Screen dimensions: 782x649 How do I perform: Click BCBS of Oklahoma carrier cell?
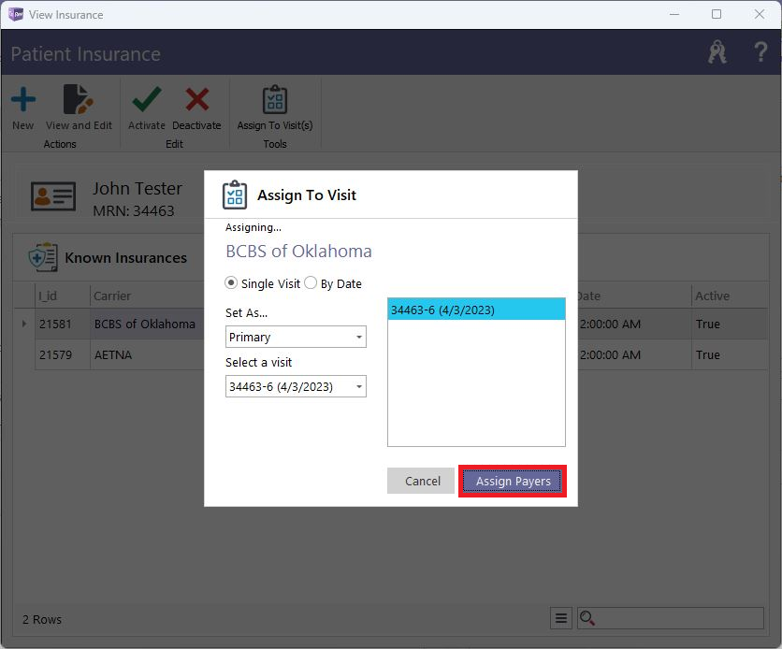click(147, 324)
